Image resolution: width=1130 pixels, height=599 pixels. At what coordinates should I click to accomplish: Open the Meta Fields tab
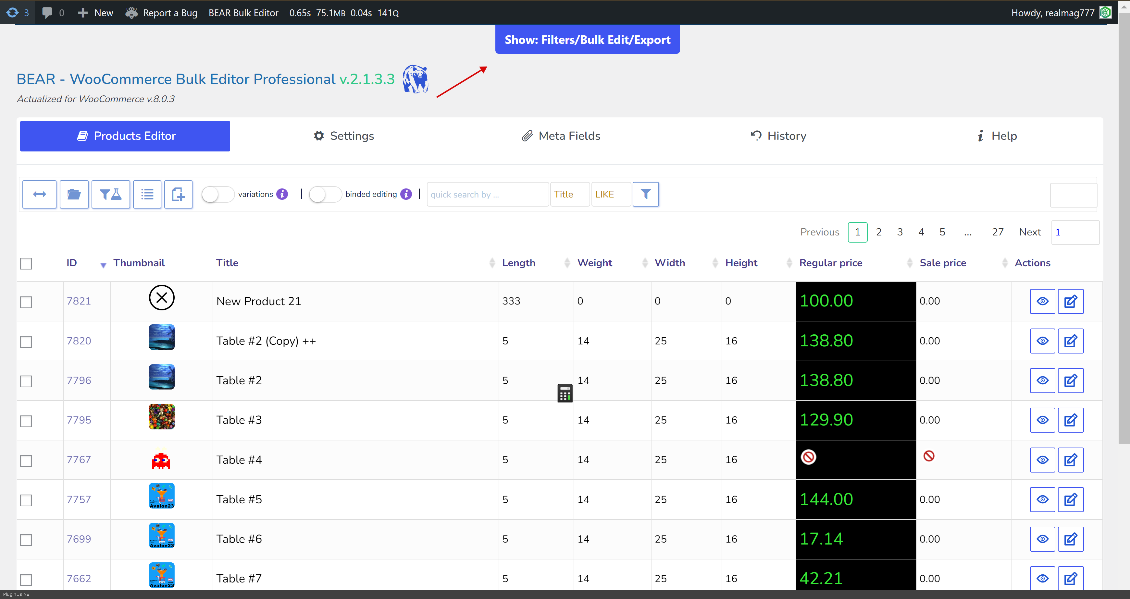[x=561, y=136]
